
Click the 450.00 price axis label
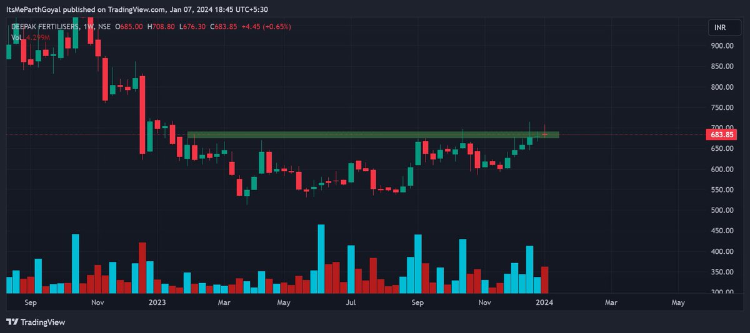point(722,231)
